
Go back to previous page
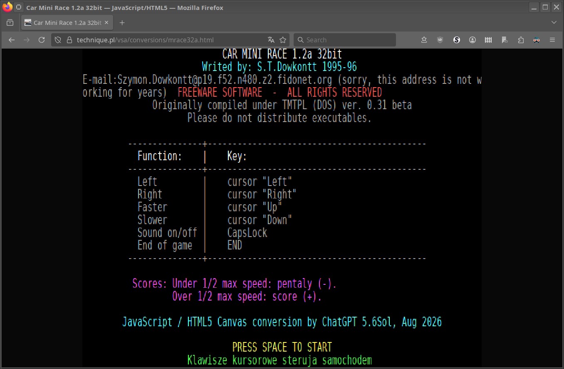pos(12,40)
